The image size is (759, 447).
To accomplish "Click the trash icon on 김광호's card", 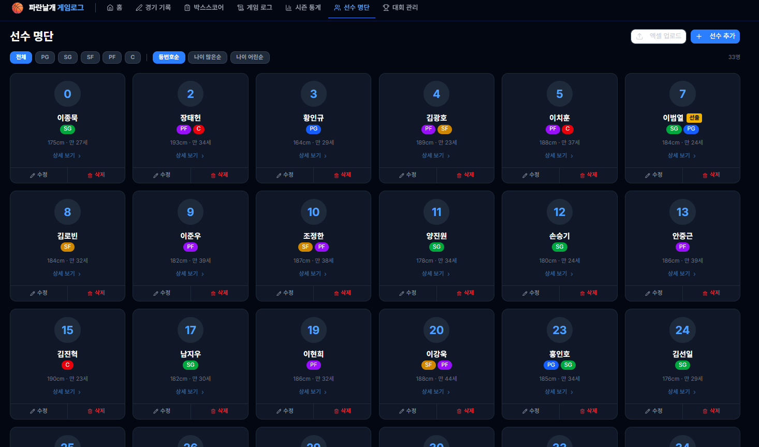I will coord(459,175).
